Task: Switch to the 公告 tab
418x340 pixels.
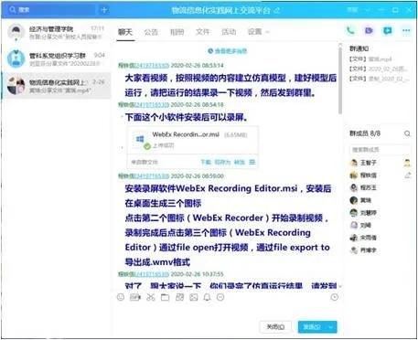Action: point(151,32)
